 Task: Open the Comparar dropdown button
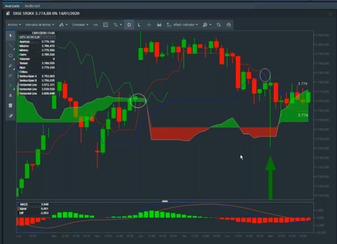tap(80, 25)
